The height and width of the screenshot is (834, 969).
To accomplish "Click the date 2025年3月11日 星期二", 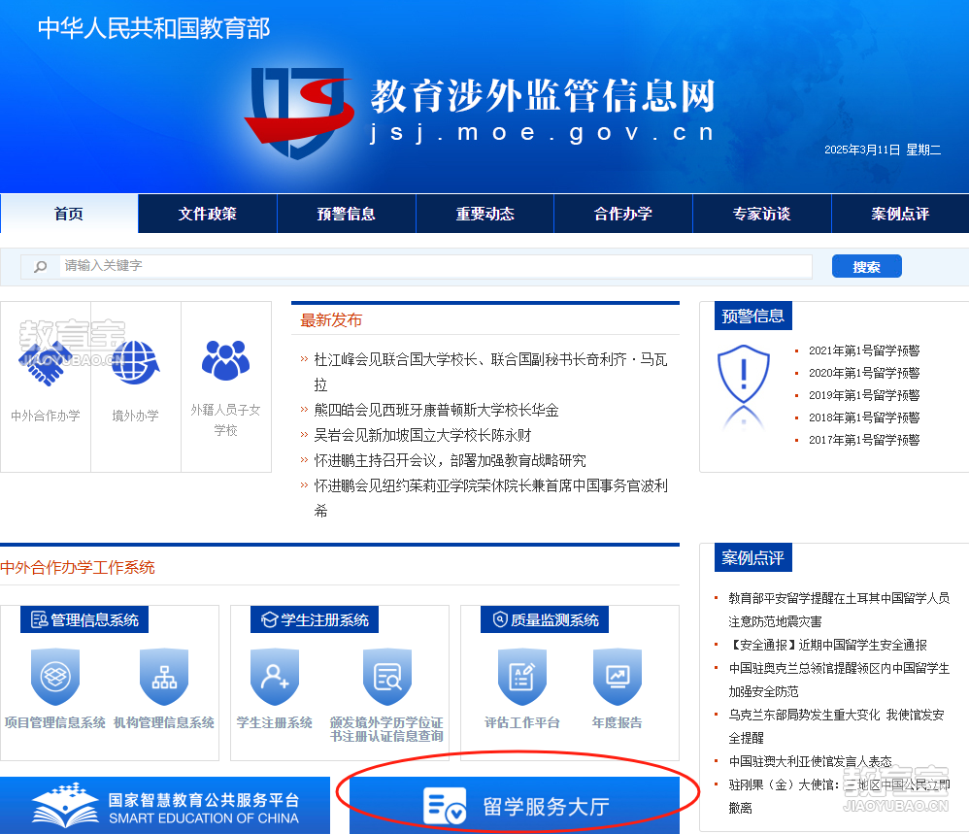I will pos(883,150).
